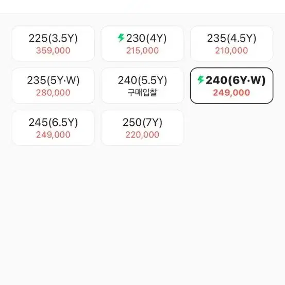285x285 pixels.
Task: Click the 250(7Y) label text
Action: [x=142, y=123]
